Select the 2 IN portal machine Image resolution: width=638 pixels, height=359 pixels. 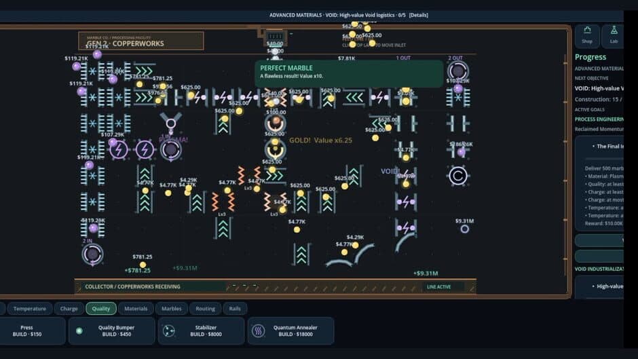tap(92, 254)
